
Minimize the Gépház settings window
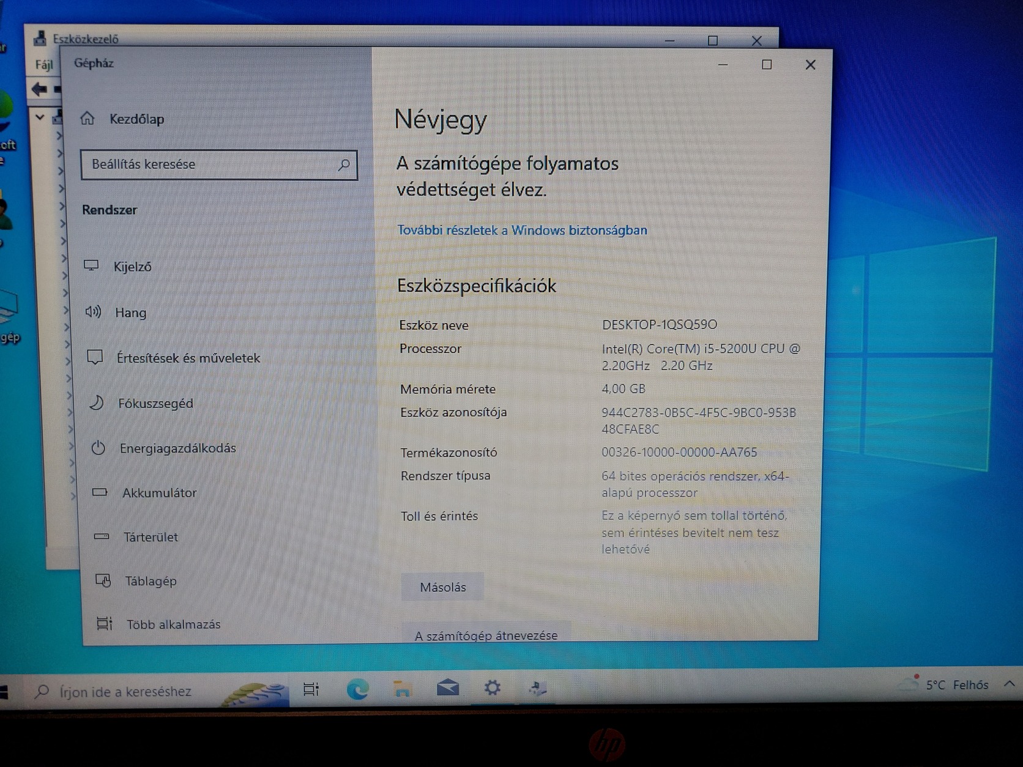(x=723, y=64)
